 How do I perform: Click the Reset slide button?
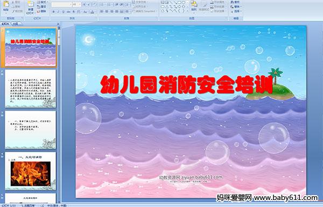[x=41, y=6]
